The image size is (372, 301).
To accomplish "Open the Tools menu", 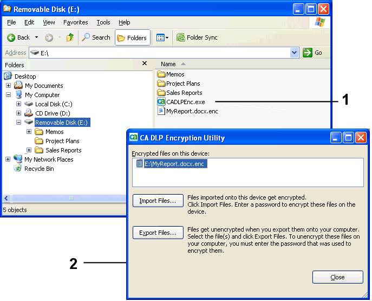I will pos(103,22).
